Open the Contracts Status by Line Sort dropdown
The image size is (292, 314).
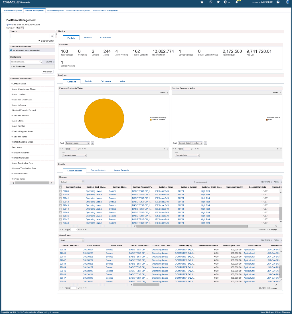[x=190, y=143]
